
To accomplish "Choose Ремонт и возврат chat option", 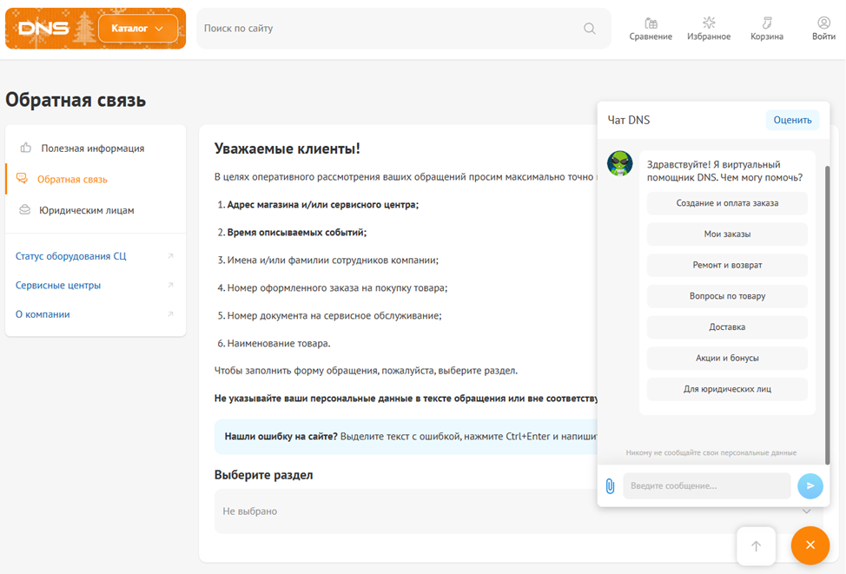I will click(x=727, y=265).
